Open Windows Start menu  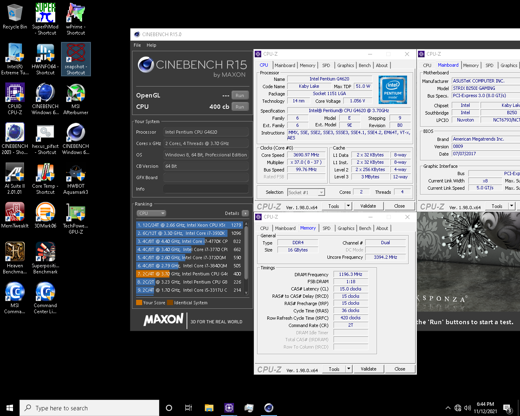point(10,408)
